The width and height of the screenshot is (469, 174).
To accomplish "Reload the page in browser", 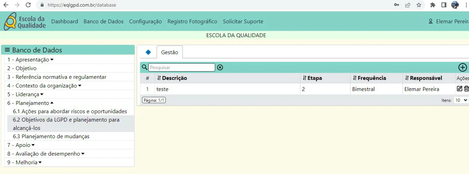I will (x=28, y=5).
